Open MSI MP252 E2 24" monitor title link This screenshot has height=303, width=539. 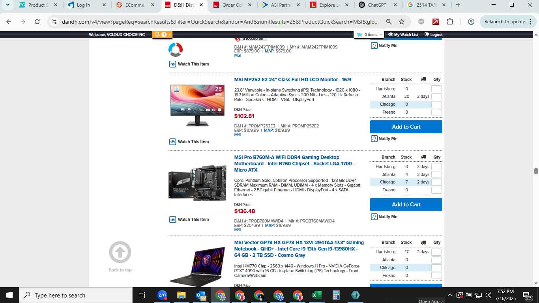tap(292, 80)
